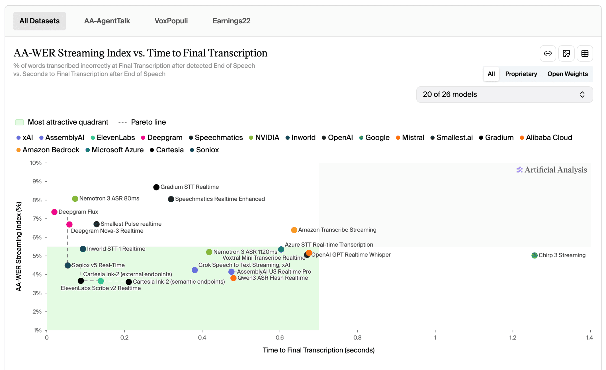Click the Smallest Pulse realtime point
This screenshot has height=370, width=606.
point(96,224)
